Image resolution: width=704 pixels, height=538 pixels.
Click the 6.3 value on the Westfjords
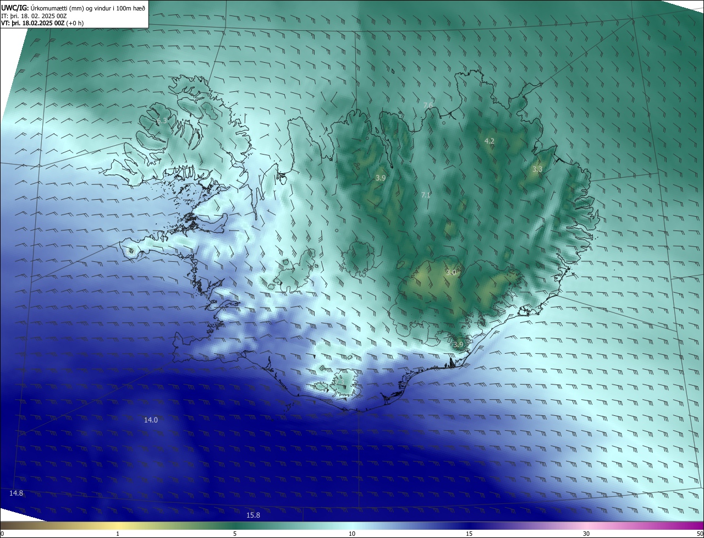(162, 120)
